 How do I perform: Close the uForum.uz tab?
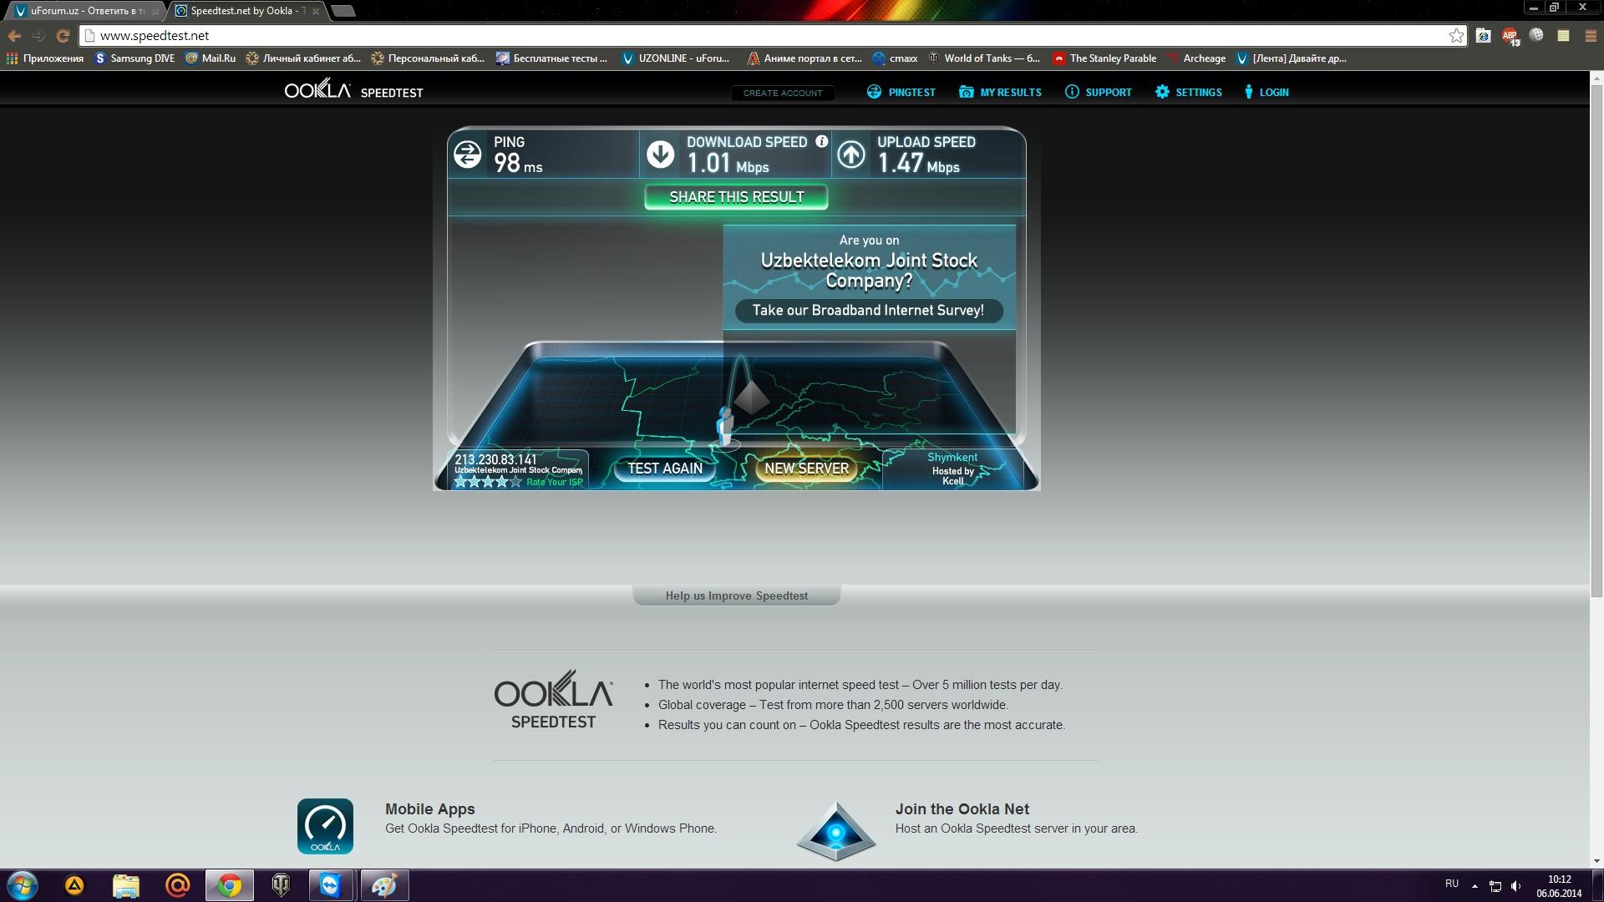pyautogui.click(x=155, y=12)
